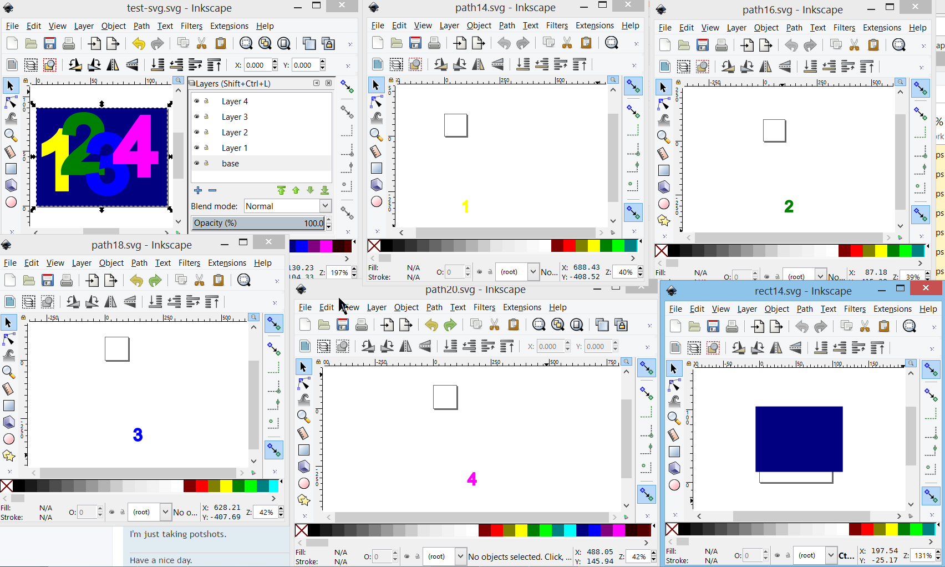
Task: Open the Blend mode dropdown
Action: 325,206
